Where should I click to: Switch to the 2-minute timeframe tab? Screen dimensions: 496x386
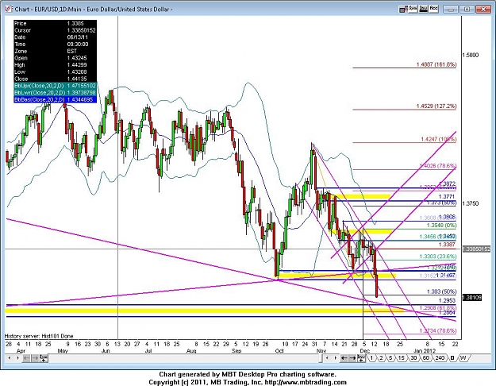tap(381, 358)
